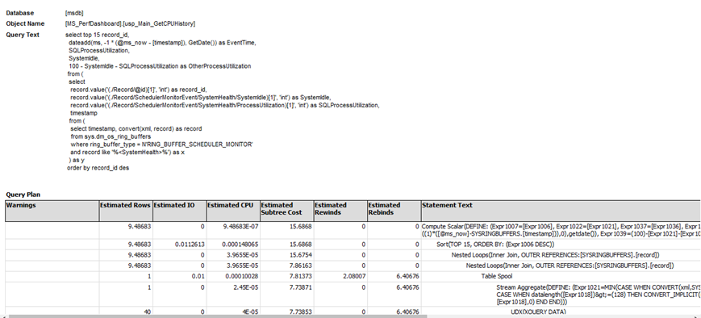Viewport: 701px width, 318px height.
Task: Click the 7.73871 subtree cost value
Action: pos(300,287)
